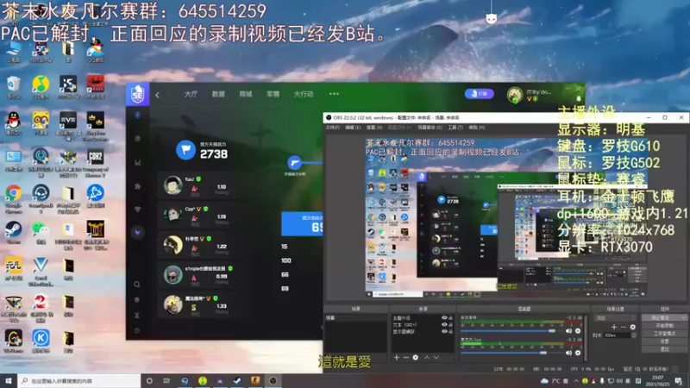Click the 工作室模式 button in OBS
This screenshot has width=690, height=388.
click(x=664, y=334)
